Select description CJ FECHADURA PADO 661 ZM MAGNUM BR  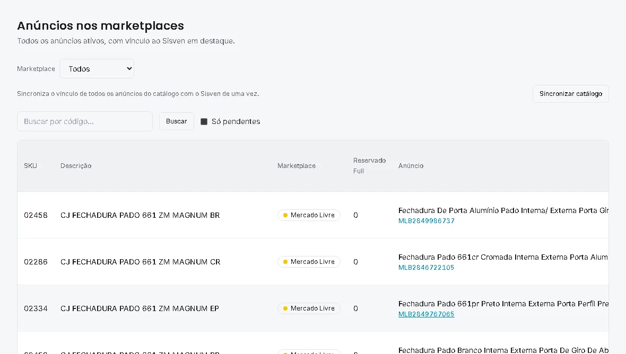click(x=140, y=215)
